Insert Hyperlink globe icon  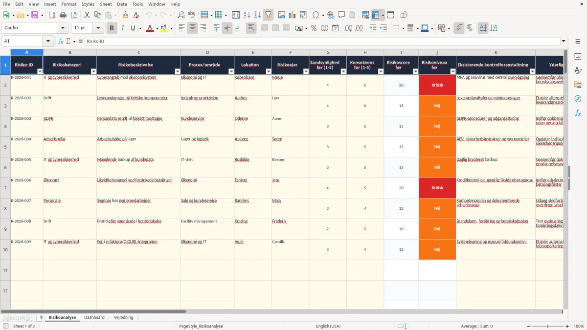tap(331, 15)
